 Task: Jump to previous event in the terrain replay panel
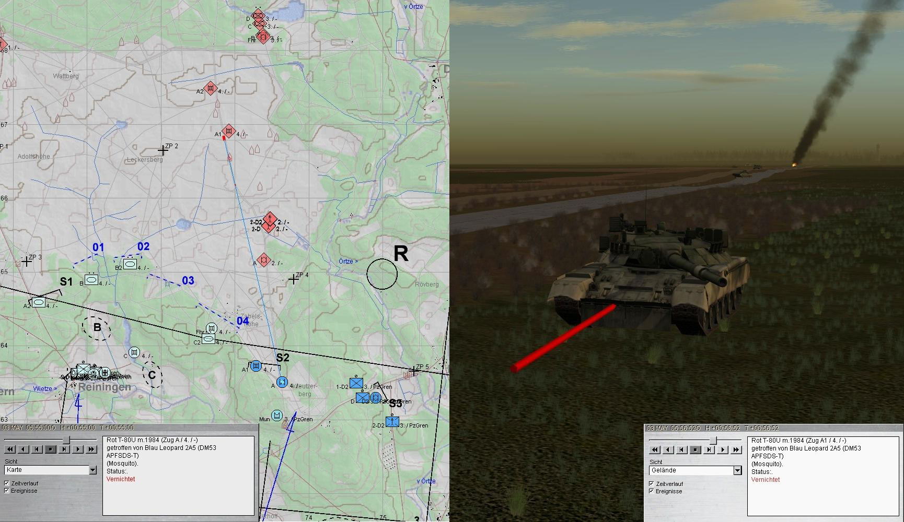coord(682,449)
